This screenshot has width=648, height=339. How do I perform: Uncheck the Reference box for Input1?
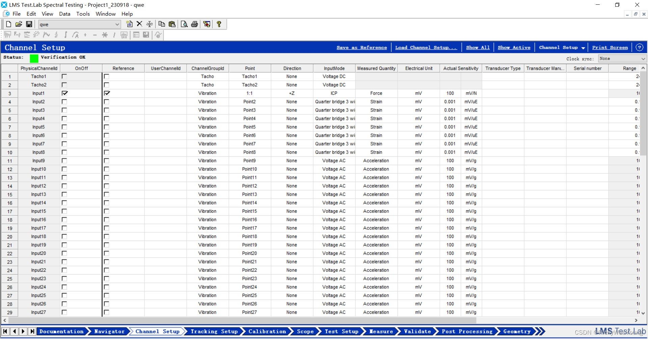coord(107,93)
